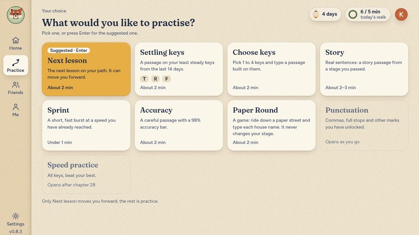Select the Practice sidebar item
The height and width of the screenshot is (235, 419).
(x=16, y=66)
